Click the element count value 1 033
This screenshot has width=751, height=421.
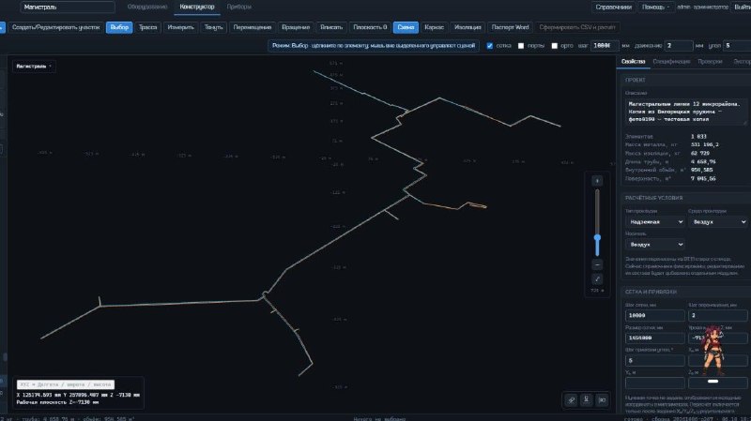[x=698, y=136]
